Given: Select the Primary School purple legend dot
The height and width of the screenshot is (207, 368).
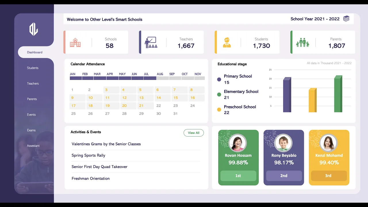Looking at the screenshot, I should click(x=219, y=79).
